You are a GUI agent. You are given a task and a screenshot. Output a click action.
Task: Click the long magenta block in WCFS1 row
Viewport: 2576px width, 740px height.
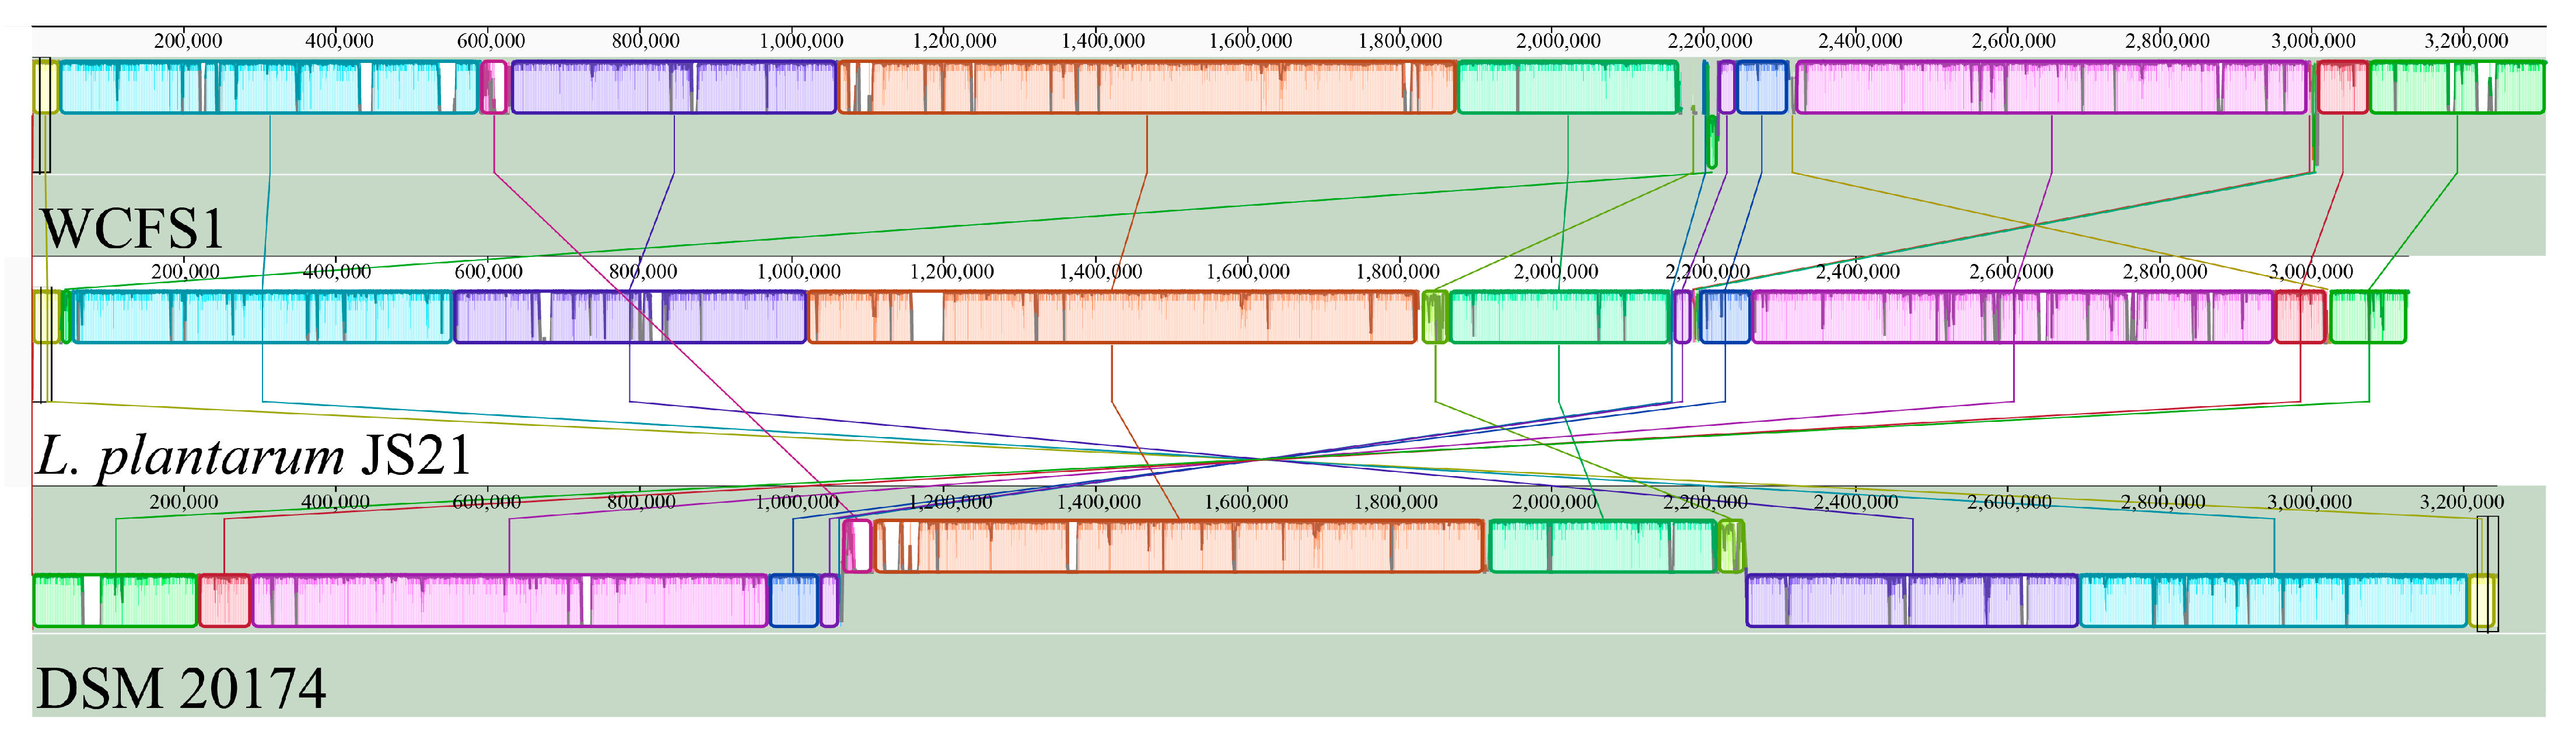2052,88
